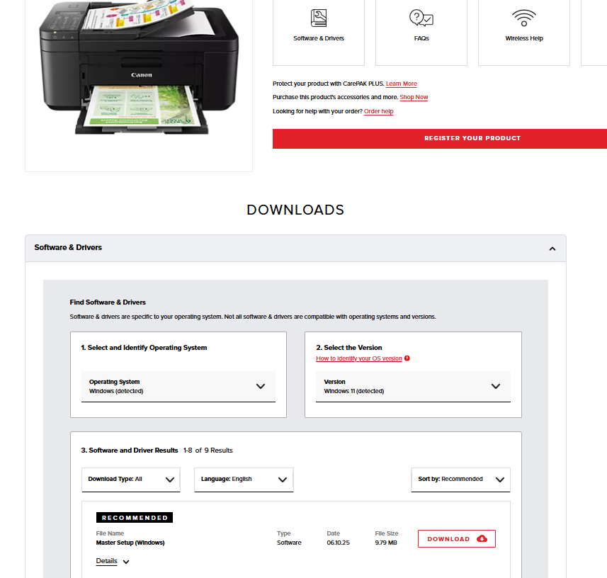The width and height of the screenshot is (607, 578).
Task: Click the Register Your Product button
Action: [472, 138]
